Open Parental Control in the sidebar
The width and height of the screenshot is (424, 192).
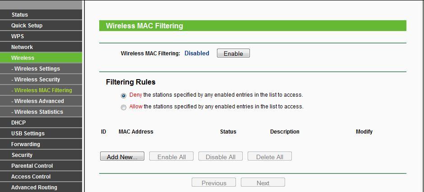(x=41, y=165)
